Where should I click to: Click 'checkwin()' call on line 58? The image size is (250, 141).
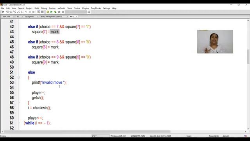pyautogui.click(x=42, y=108)
